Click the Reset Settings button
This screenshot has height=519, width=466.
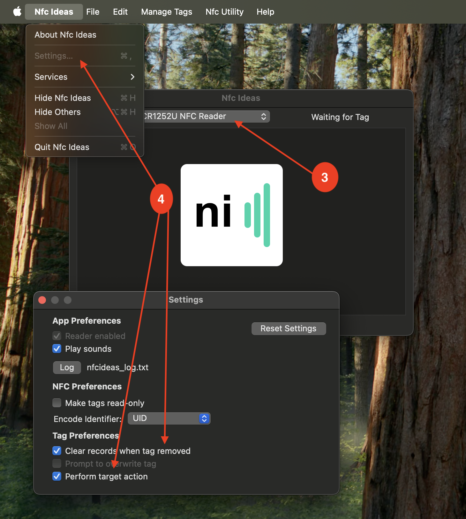coord(289,328)
